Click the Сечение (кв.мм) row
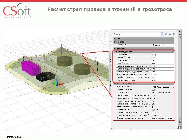187x140 pixels. (145, 58)
